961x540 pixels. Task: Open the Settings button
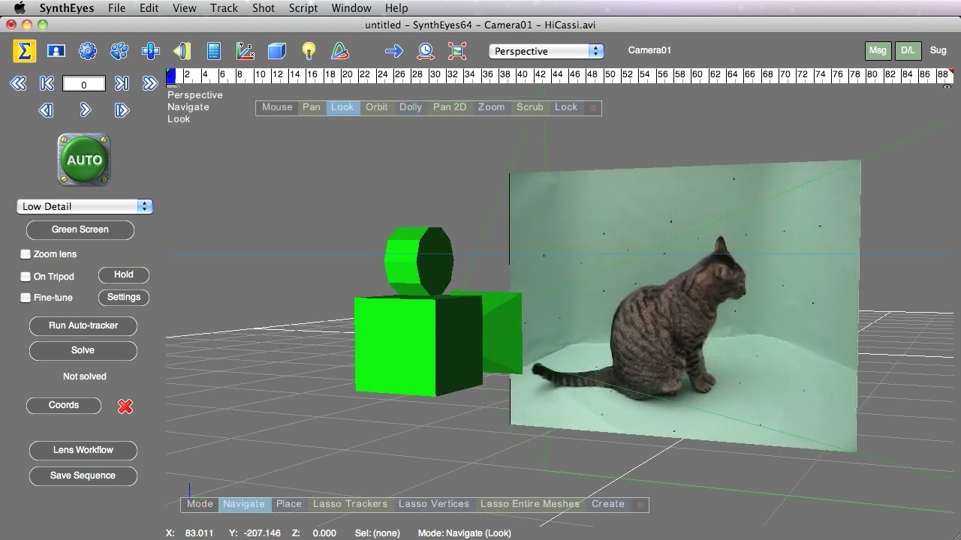124,298
